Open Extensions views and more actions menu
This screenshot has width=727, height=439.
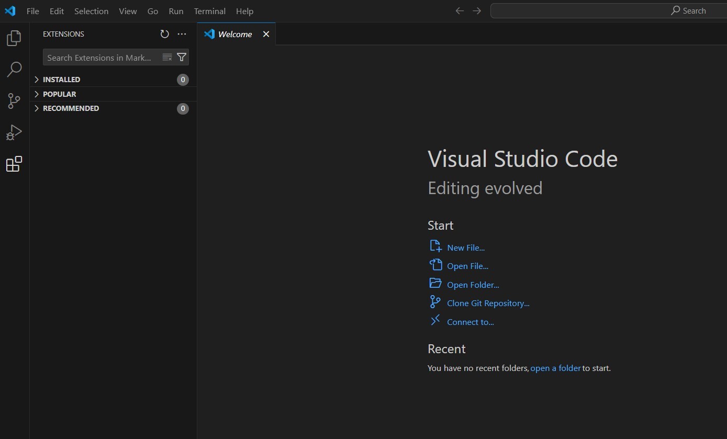[x=182, y=34]
